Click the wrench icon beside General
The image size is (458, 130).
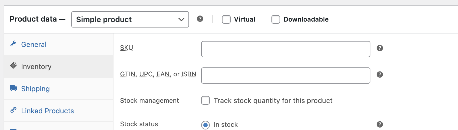coord(13,44)
